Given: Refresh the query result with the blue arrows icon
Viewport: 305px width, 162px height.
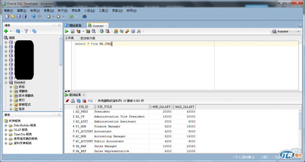Looking at the screenshot, I should click(79, 101).
